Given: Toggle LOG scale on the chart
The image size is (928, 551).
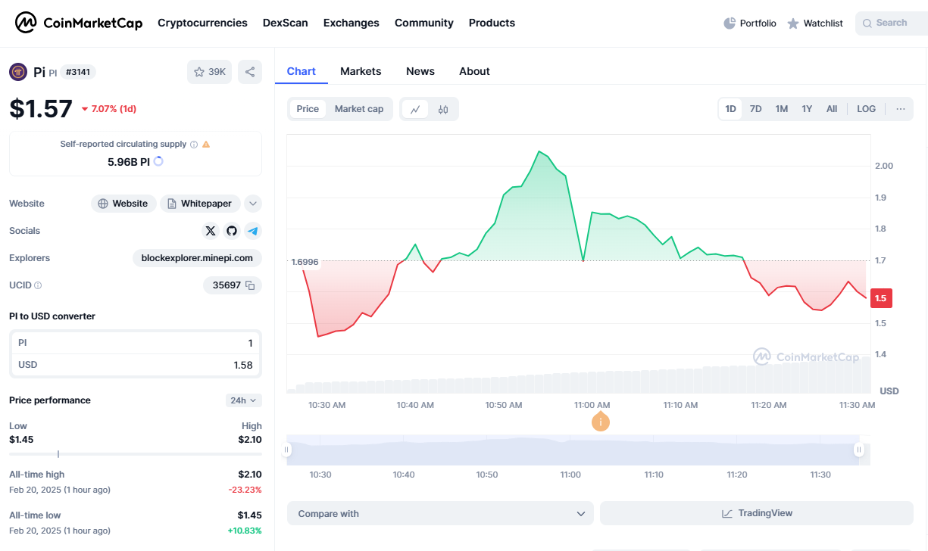Looking at the screenshot, I should [x=866, y=108].
